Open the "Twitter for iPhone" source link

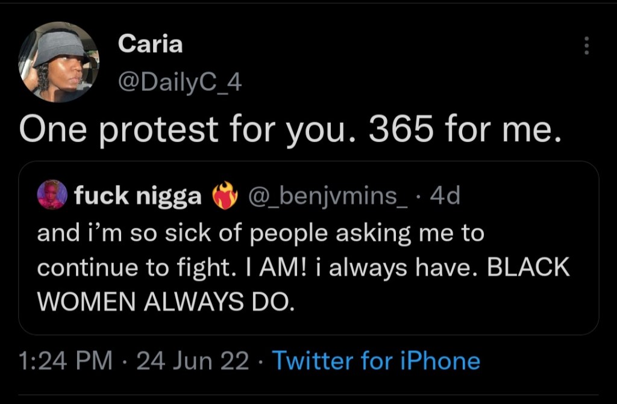point(377,361)
